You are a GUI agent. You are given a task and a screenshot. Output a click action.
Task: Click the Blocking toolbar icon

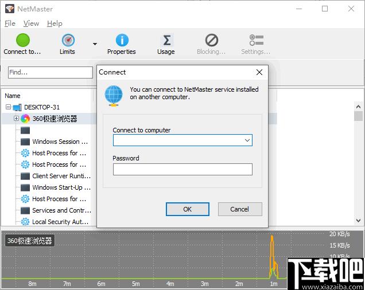click(x=211, y=40)
